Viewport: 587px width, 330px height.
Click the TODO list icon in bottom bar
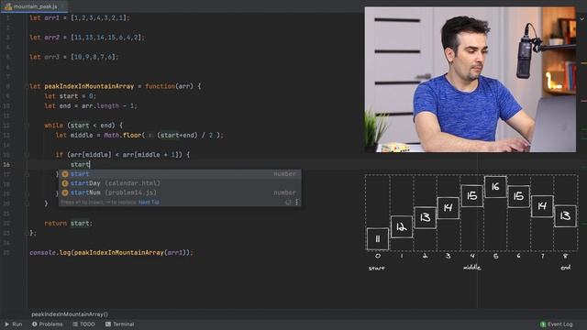[75, 324]
